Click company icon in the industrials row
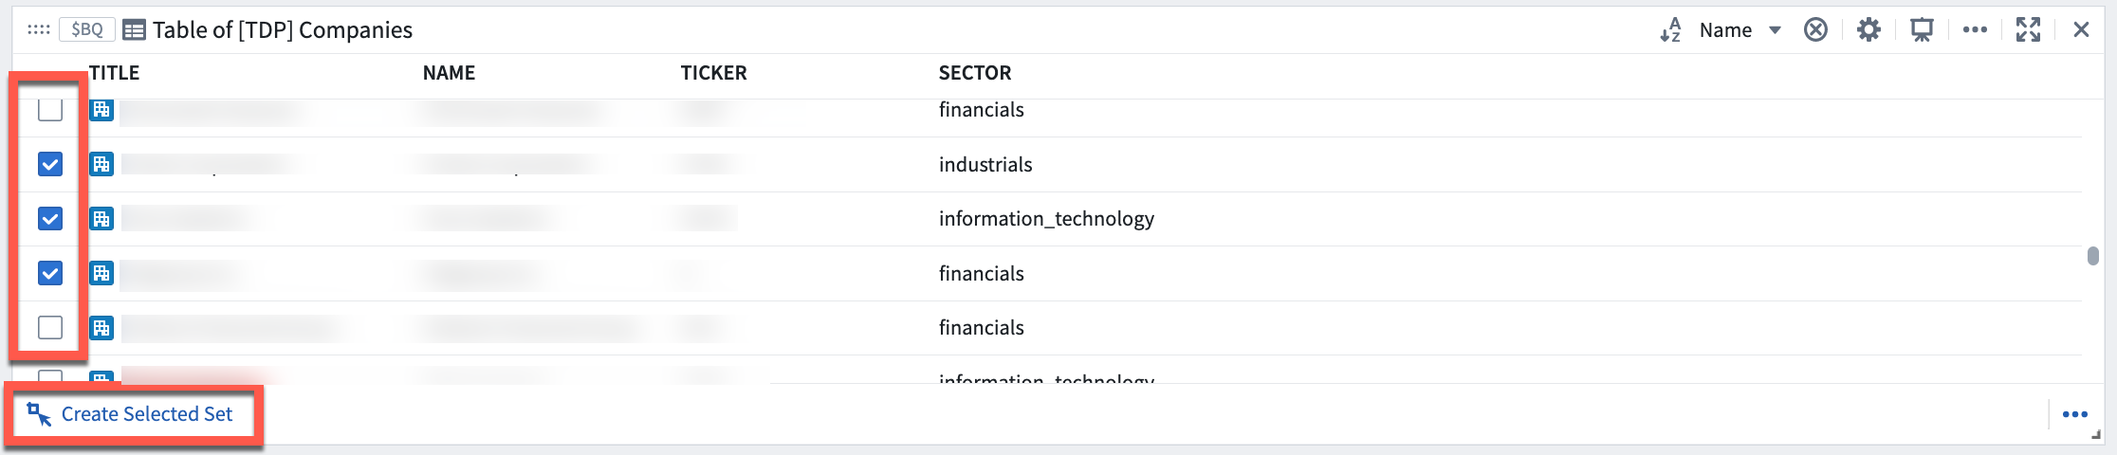This screenshot has width=2117, height=455. point(101,164)
